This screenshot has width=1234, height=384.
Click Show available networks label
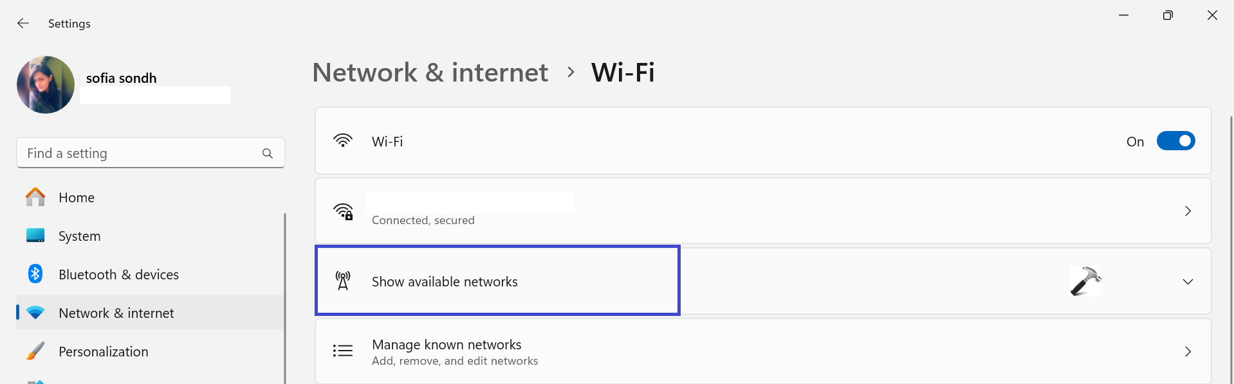445,282
